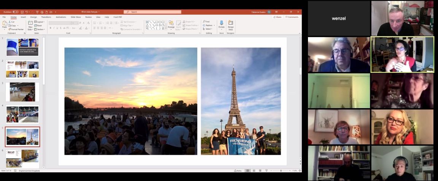
Task: Switch to the Slide Show tab
Action: pyautogui.click(x=76, y=17)
